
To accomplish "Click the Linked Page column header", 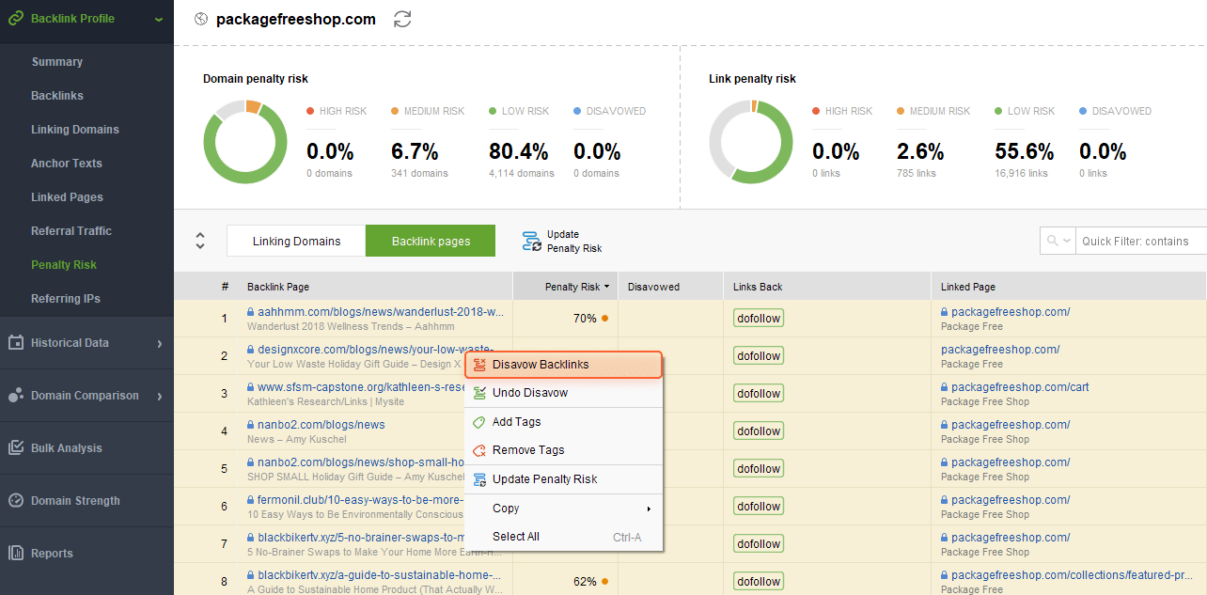I will pyautogui.click(x=1069, y=287).
